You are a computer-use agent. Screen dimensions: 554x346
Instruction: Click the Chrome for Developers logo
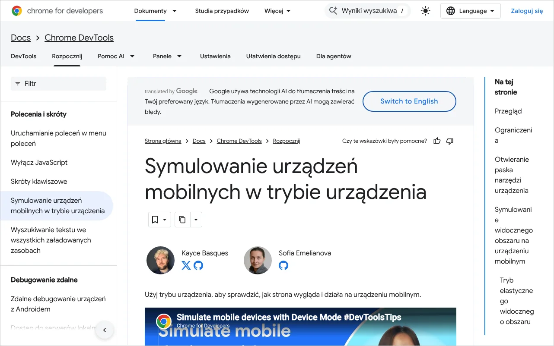pyautogui.click(x=57, y=11)
